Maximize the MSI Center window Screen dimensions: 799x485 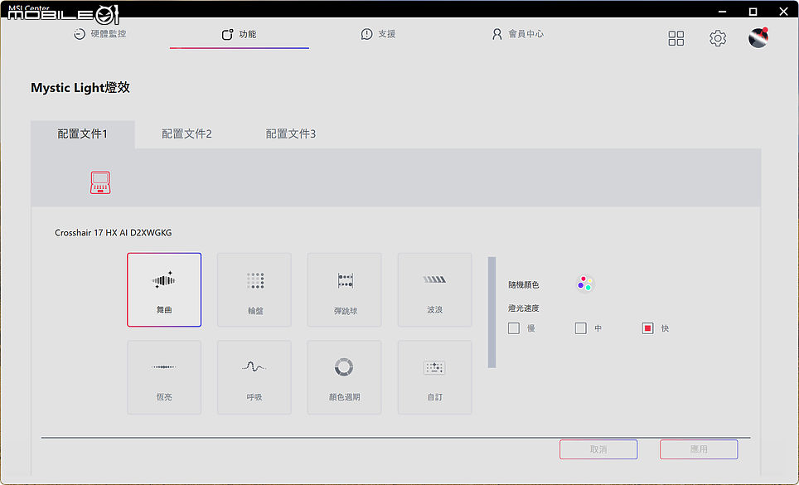(753, 12)
